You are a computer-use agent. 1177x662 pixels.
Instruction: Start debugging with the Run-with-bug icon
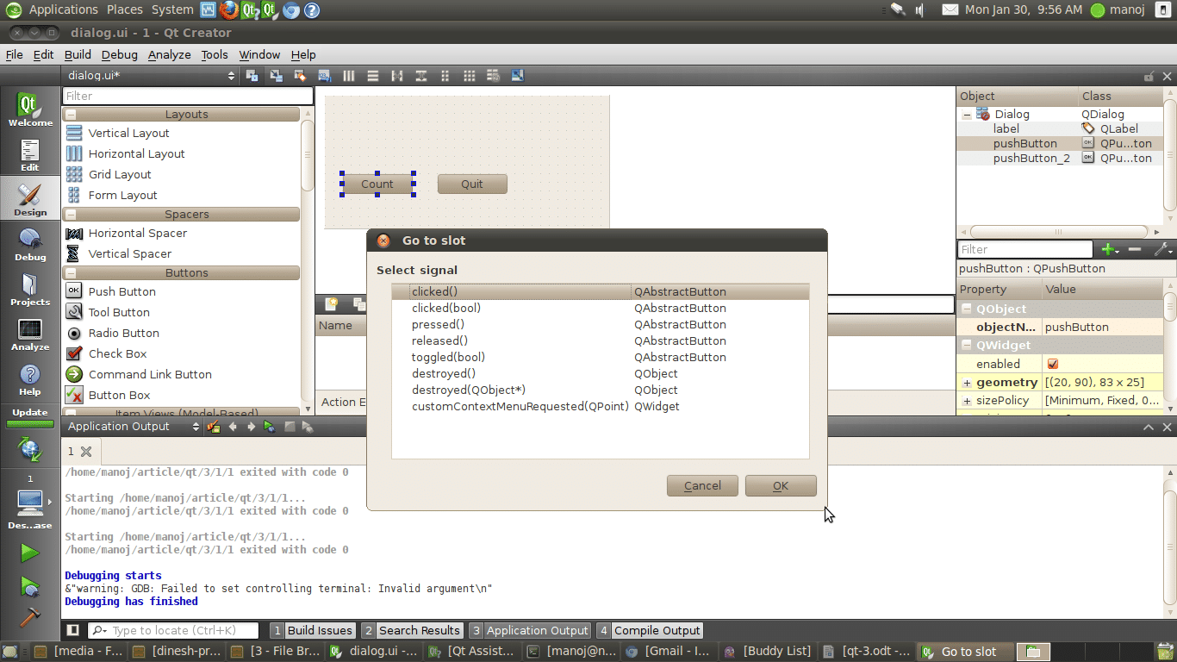click(x=30, y=586)
